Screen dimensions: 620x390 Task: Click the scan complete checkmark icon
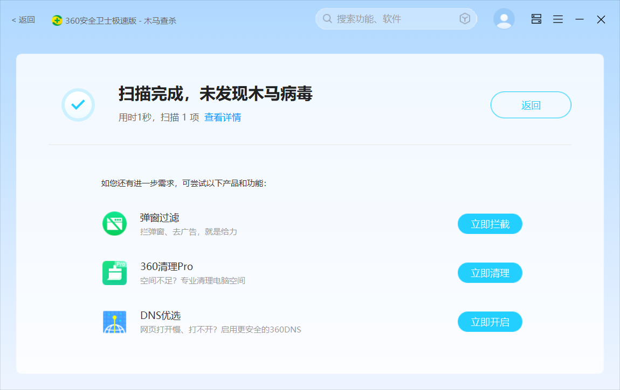pyautogui.click(x=78, y=105)
